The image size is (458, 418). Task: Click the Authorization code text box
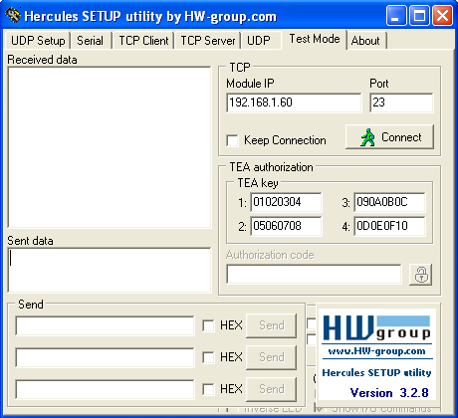click(314, 274)
